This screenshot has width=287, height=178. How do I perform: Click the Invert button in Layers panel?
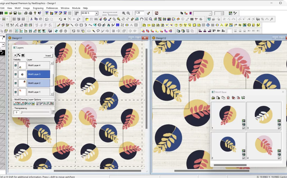(48, 56)
